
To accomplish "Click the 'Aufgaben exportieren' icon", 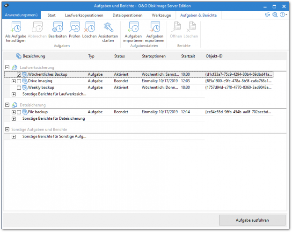I will pyautogui.click(x=155, y=27).
